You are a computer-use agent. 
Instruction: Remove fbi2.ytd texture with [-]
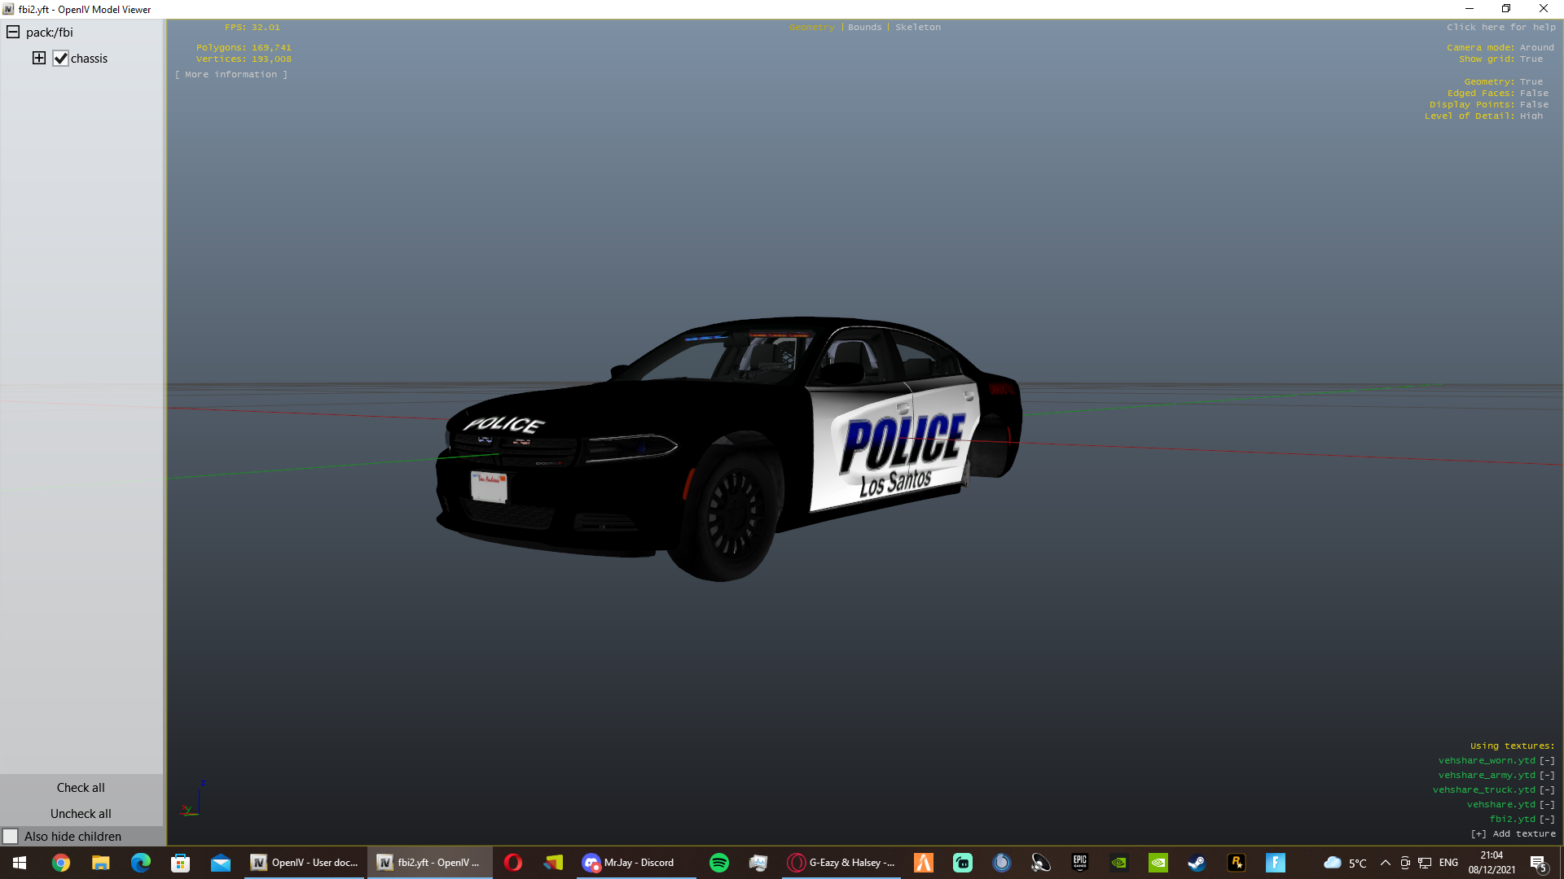1547,820
